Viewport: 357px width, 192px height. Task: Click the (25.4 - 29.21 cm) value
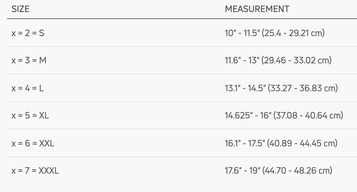293,33
